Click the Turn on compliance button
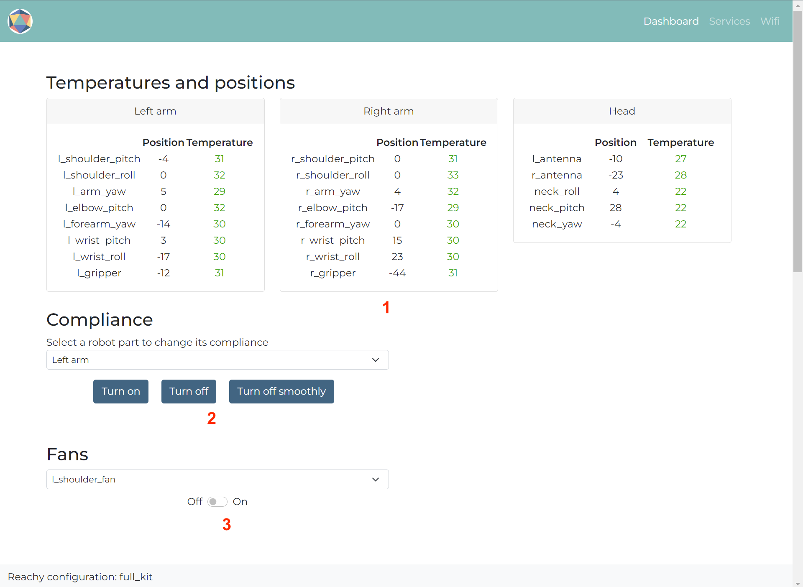Screen dimensions: 803x587 point(120,391)
